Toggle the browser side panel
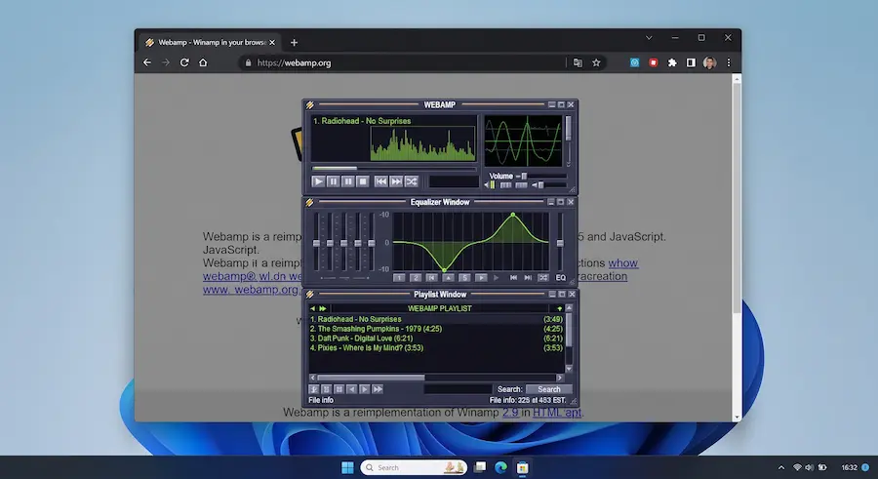This screenshot has height=479, width=878. click(x=691, y=62)
